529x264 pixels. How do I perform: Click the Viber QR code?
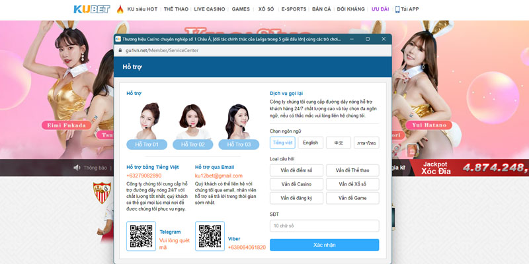coord(210,236)
